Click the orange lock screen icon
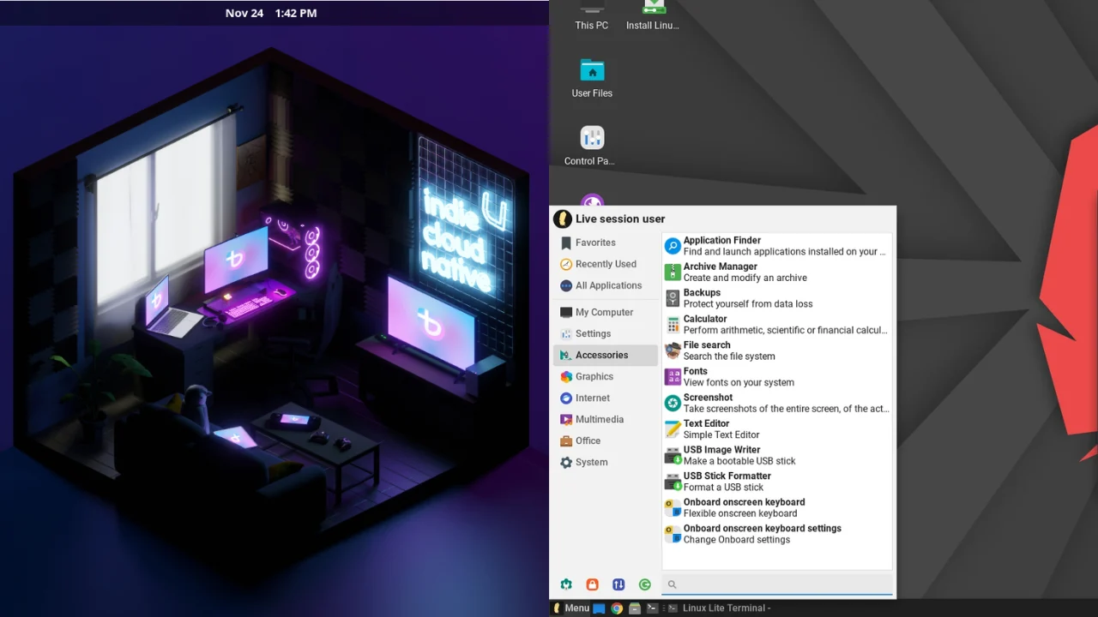 [x=592, y=584]
